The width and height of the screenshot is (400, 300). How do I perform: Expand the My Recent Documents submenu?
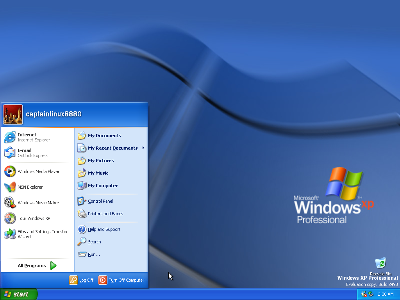click(112, 148)
